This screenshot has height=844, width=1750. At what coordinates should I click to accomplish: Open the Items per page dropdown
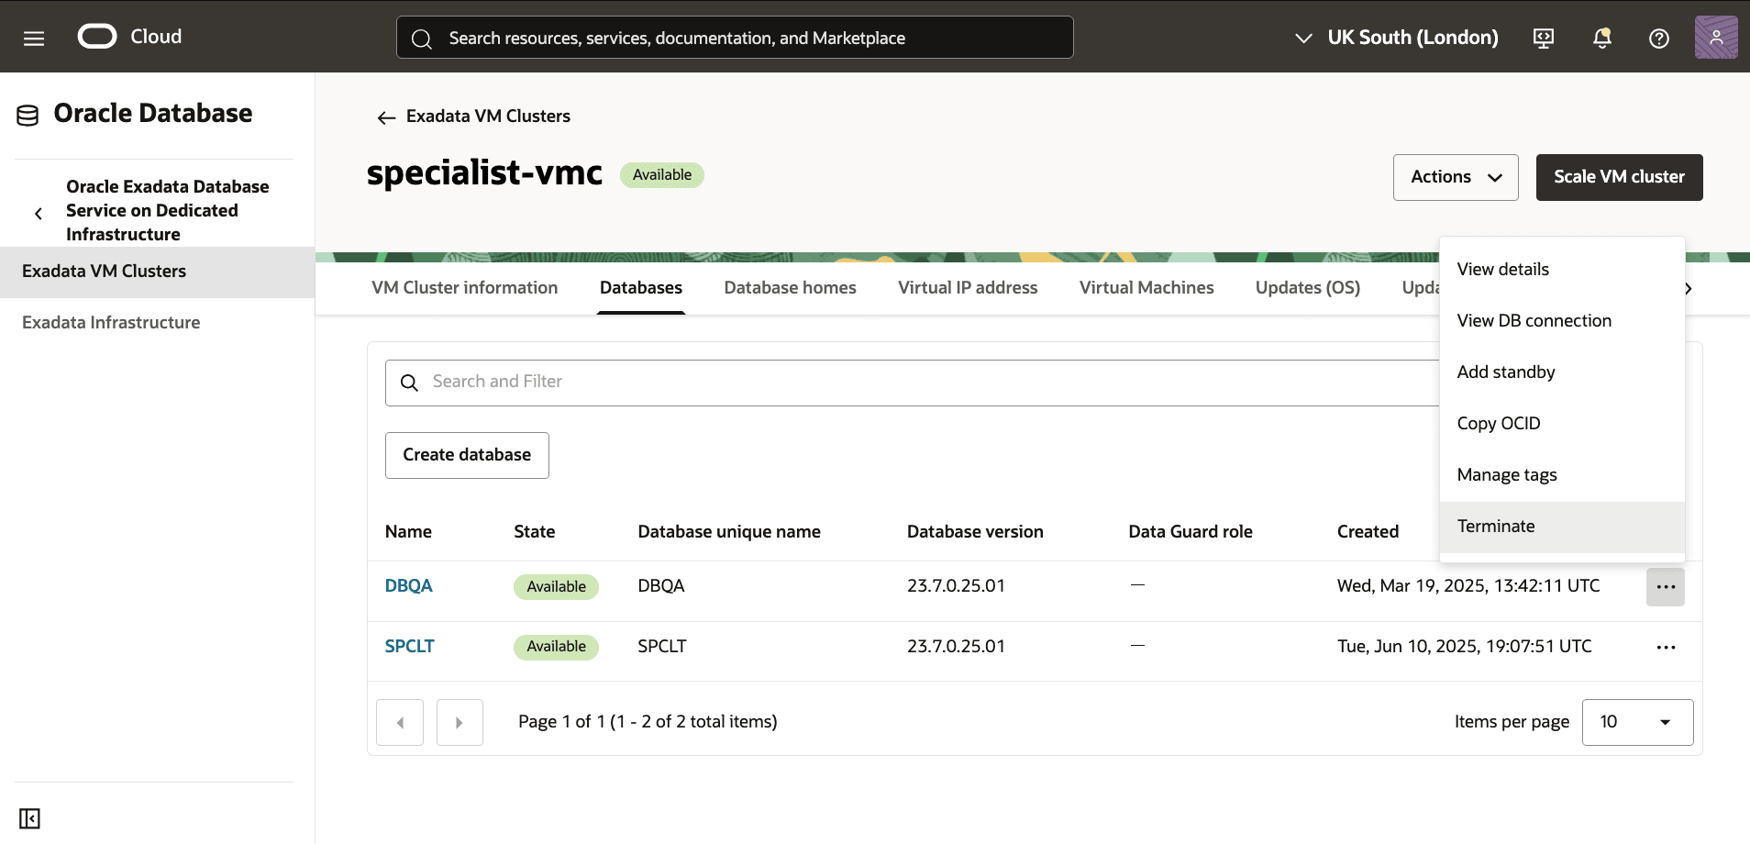coord(1637,722)
